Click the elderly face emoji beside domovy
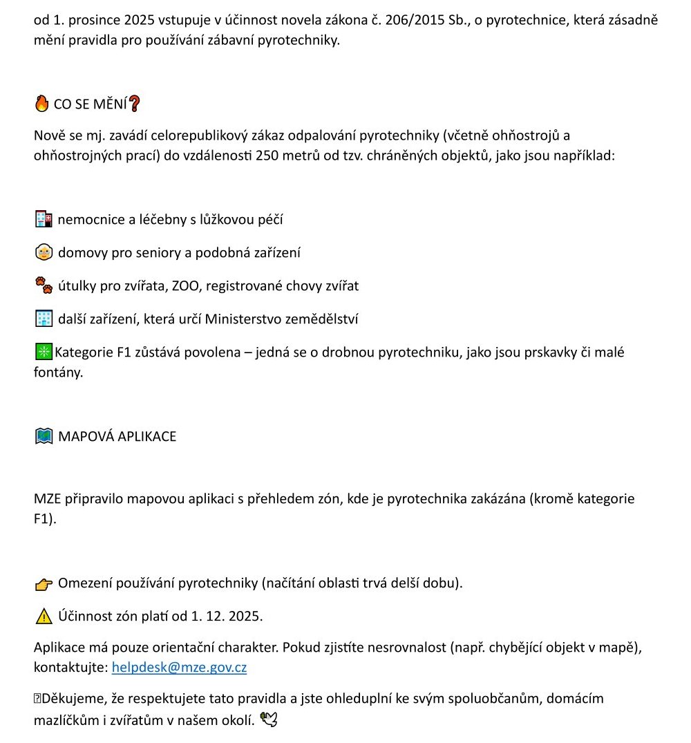Screen dimensions: 691x743 44,253
